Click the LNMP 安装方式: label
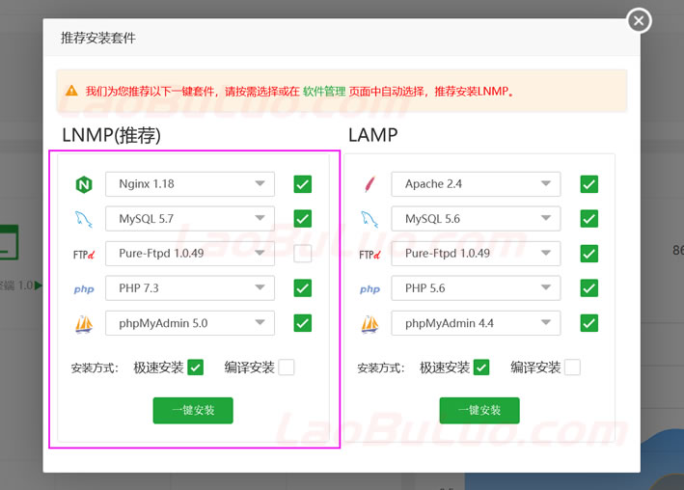 point(95,368)
